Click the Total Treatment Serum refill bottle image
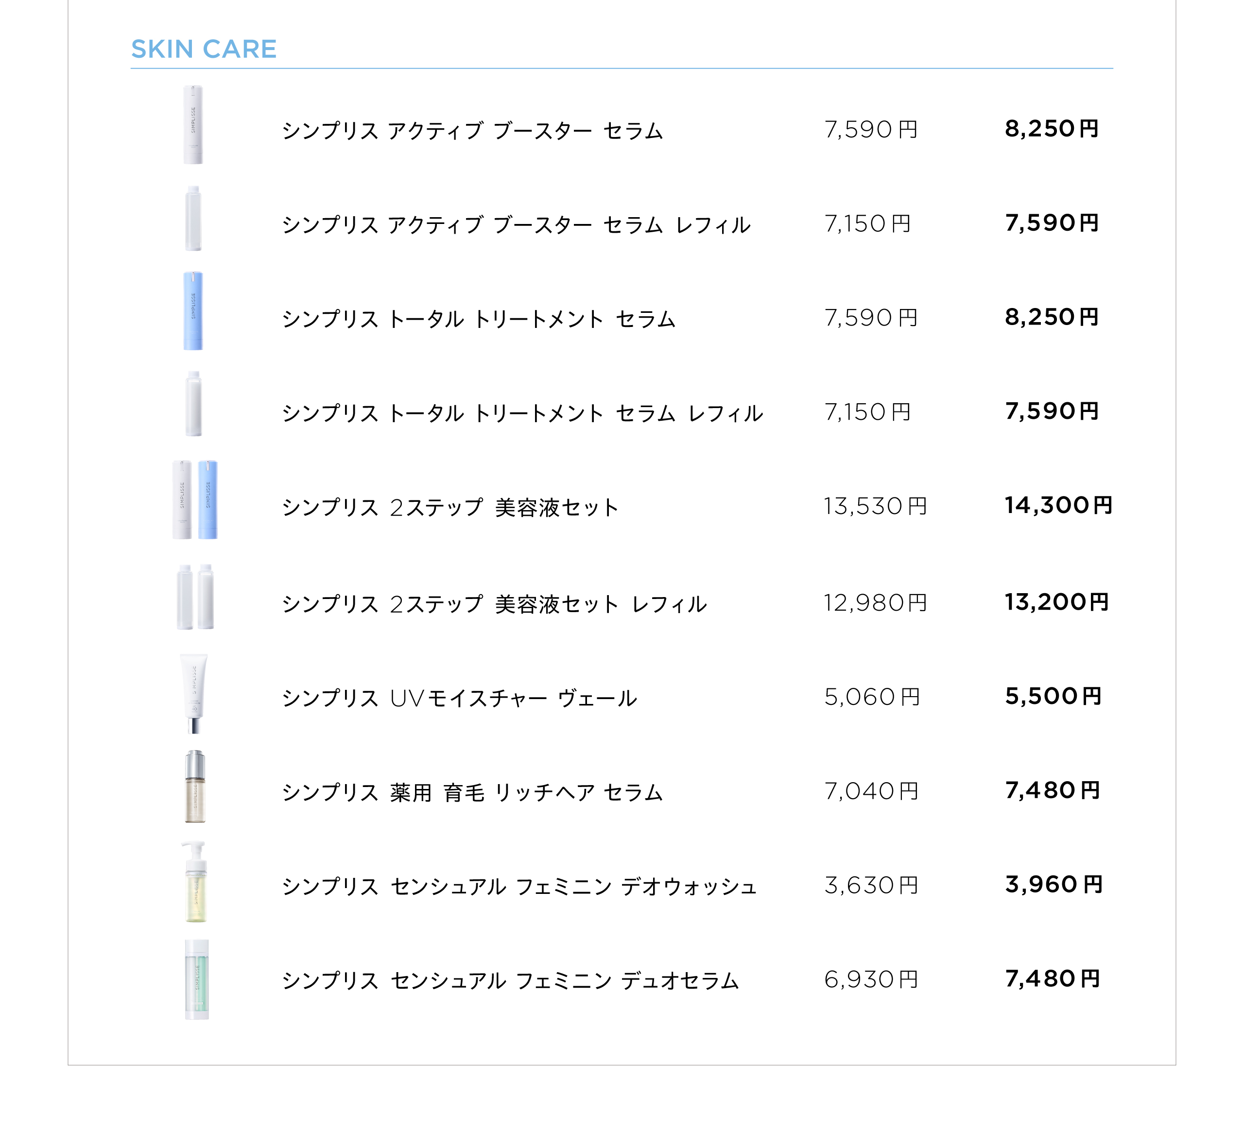Image resolution: width=1244 pixels, height=1130 pixels. click(x=194, y=404)
